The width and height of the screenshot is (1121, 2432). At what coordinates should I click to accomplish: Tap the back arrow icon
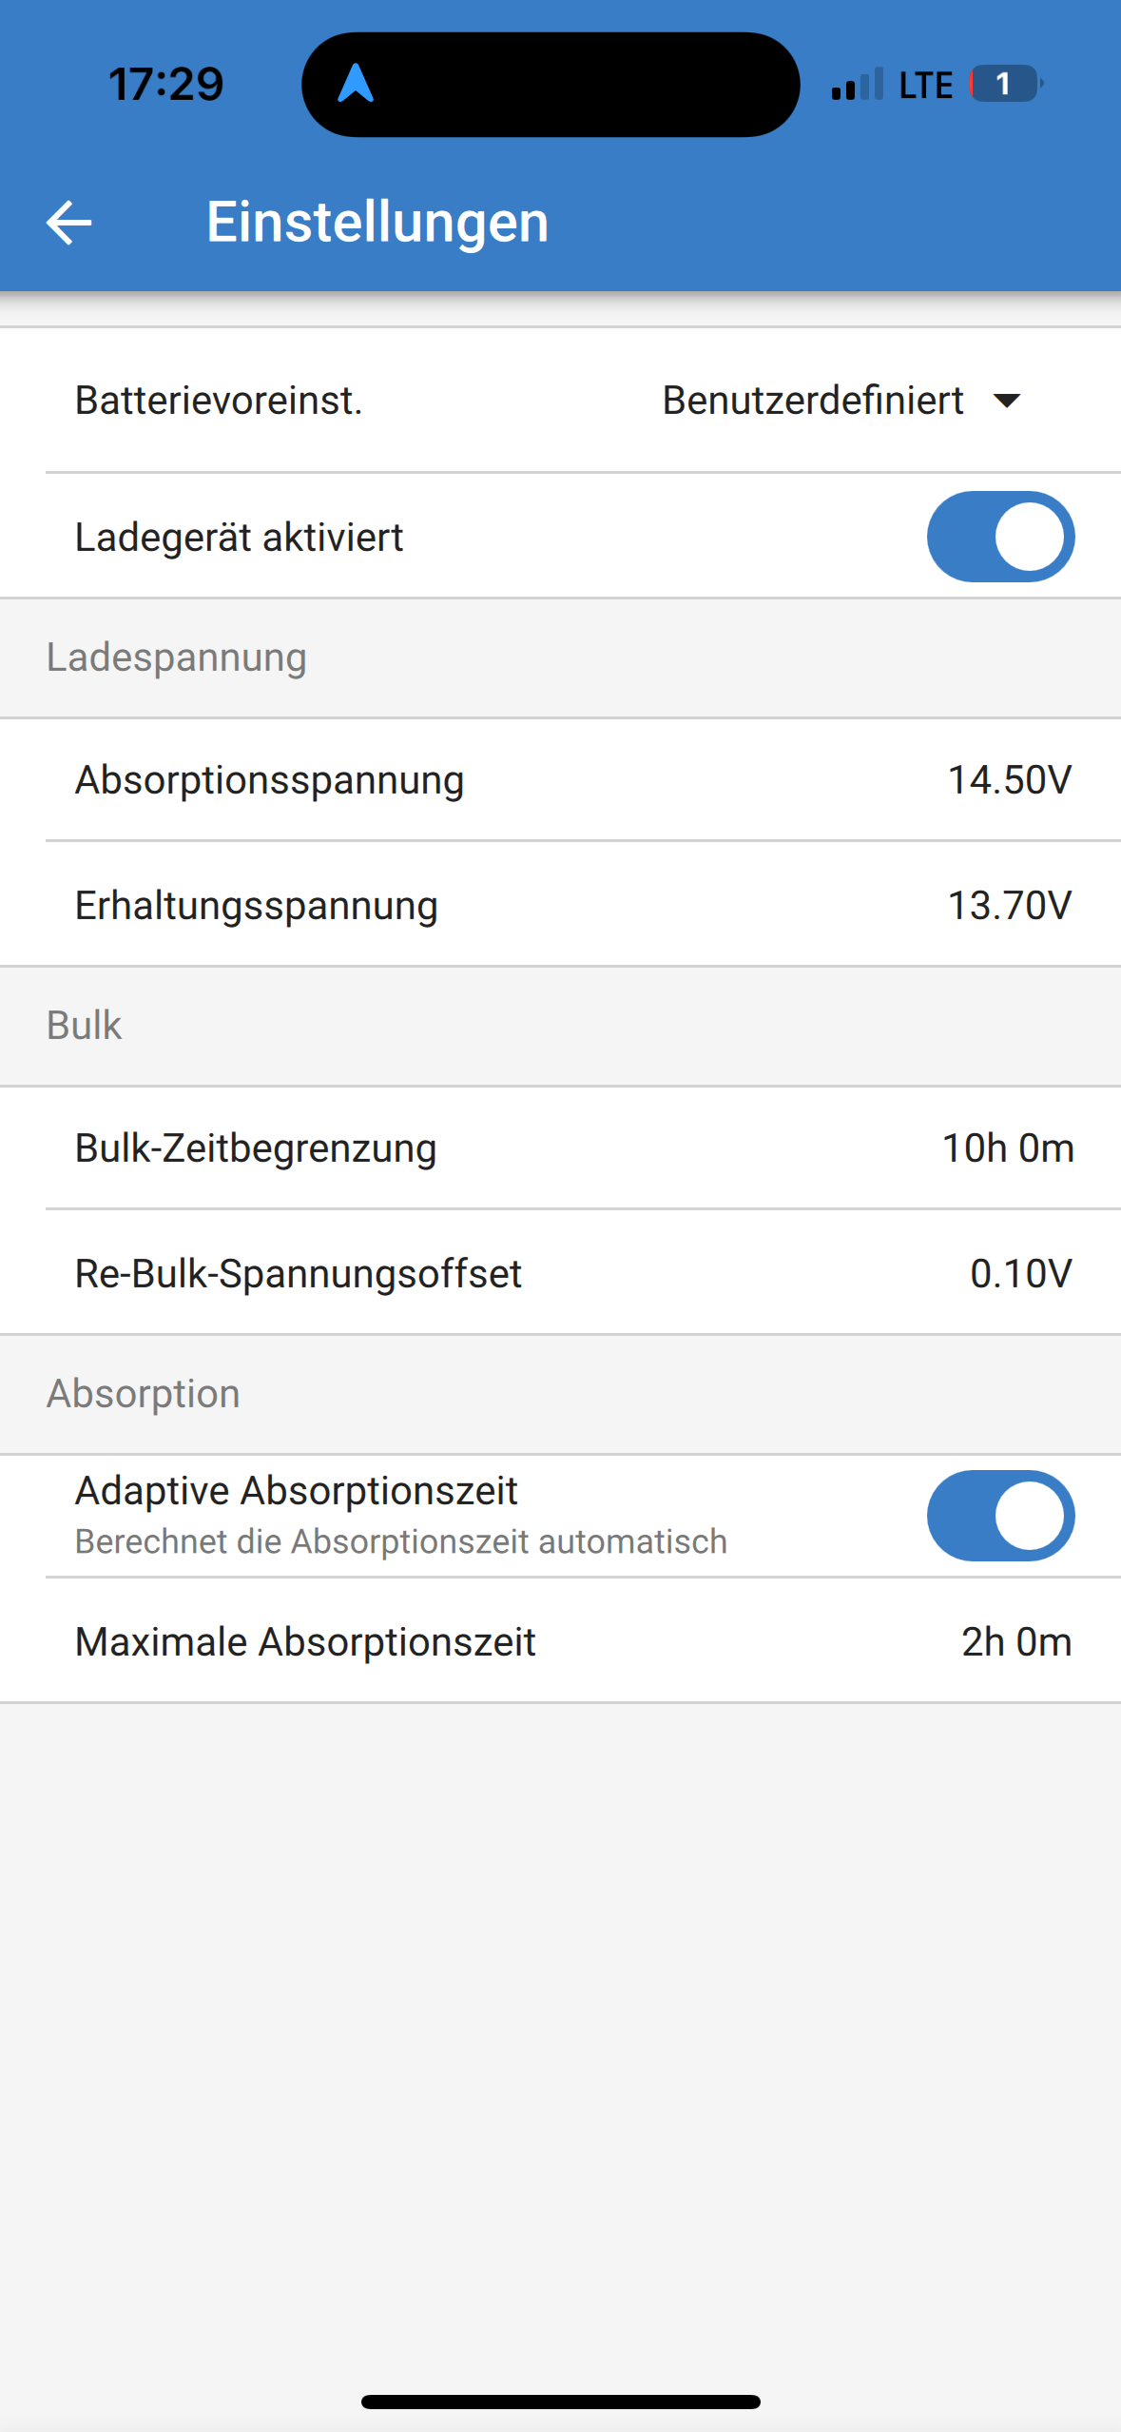coord(68,223)
